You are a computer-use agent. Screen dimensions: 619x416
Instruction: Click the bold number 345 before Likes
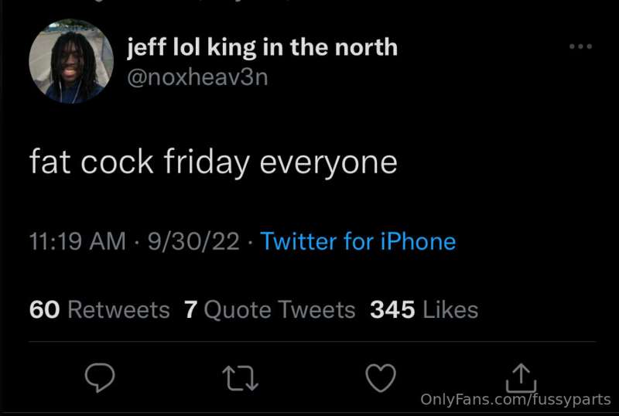(x=392, y=310)
